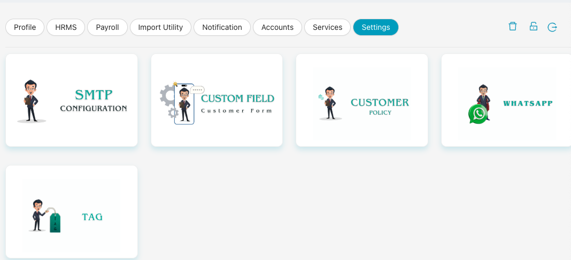The image size is (571, 260).
Task: Click the unlock padlock icon
Action: [534, 27]
